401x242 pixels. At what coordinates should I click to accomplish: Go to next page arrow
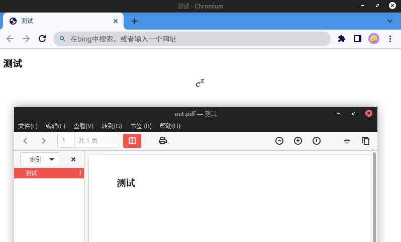[44, 141]
